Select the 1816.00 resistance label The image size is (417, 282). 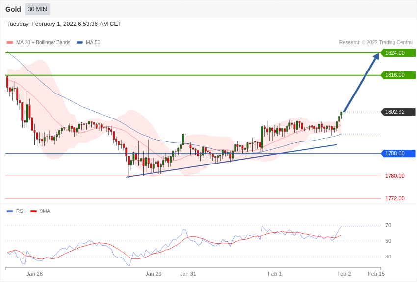[398, 75]
